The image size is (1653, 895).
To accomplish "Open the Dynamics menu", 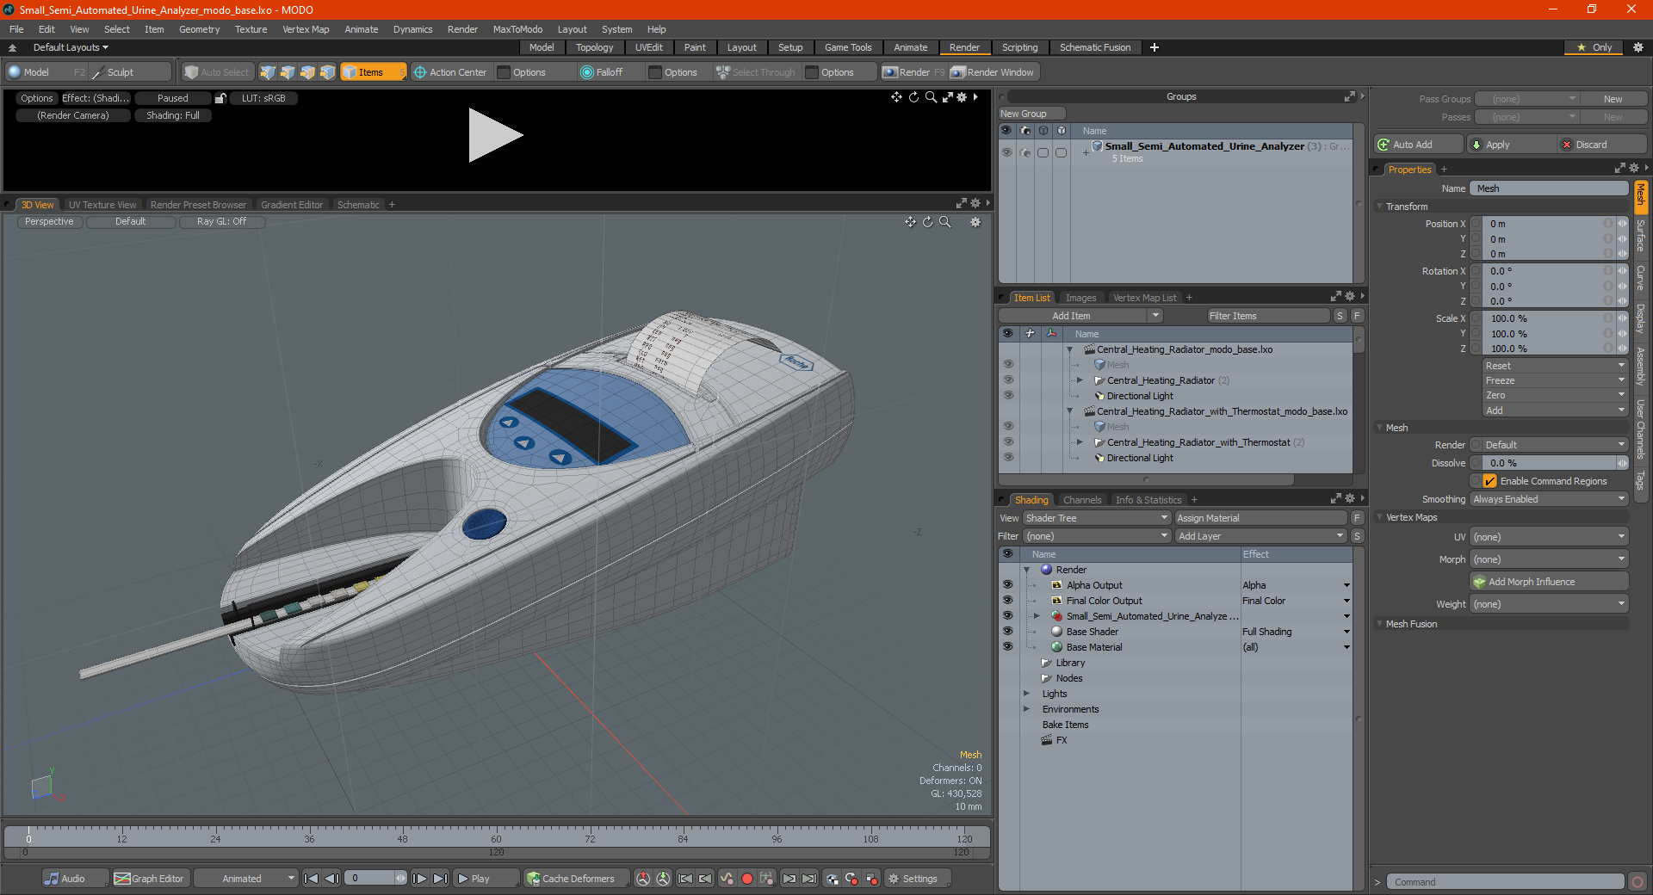I will (412, 29).
